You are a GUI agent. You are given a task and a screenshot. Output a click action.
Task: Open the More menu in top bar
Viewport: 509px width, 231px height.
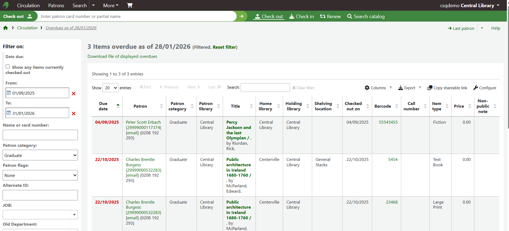111,5
